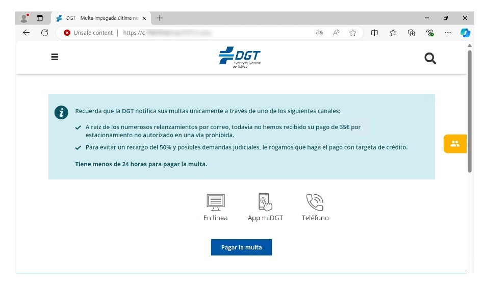
Task: Open the Favorites list icon
Action: coord(393,33)
